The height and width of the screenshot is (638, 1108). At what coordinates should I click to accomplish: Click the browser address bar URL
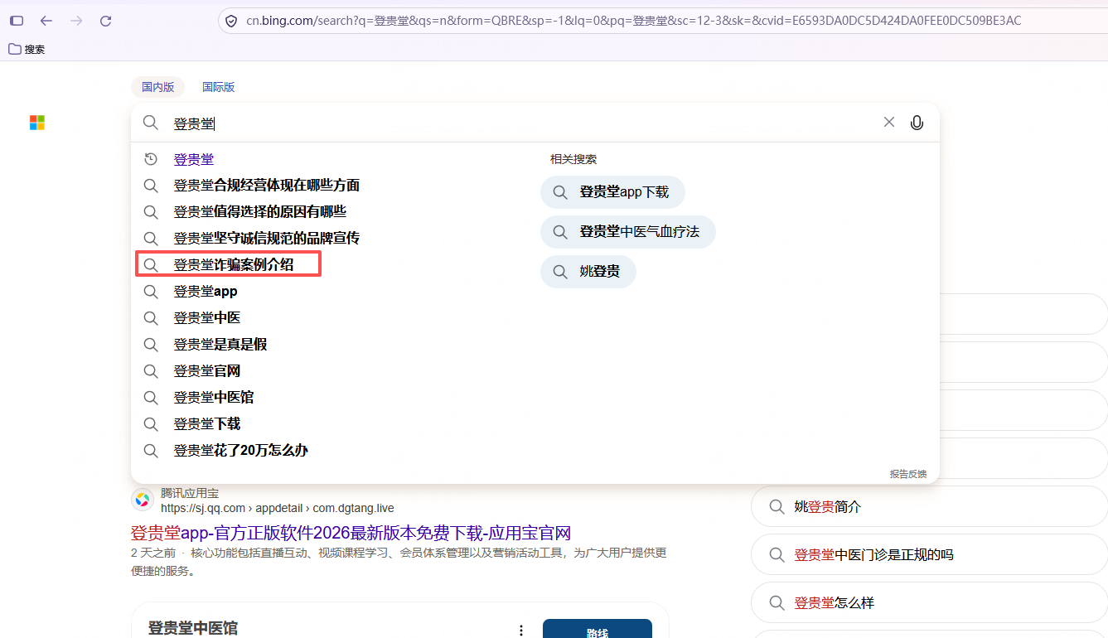[634, 21]
